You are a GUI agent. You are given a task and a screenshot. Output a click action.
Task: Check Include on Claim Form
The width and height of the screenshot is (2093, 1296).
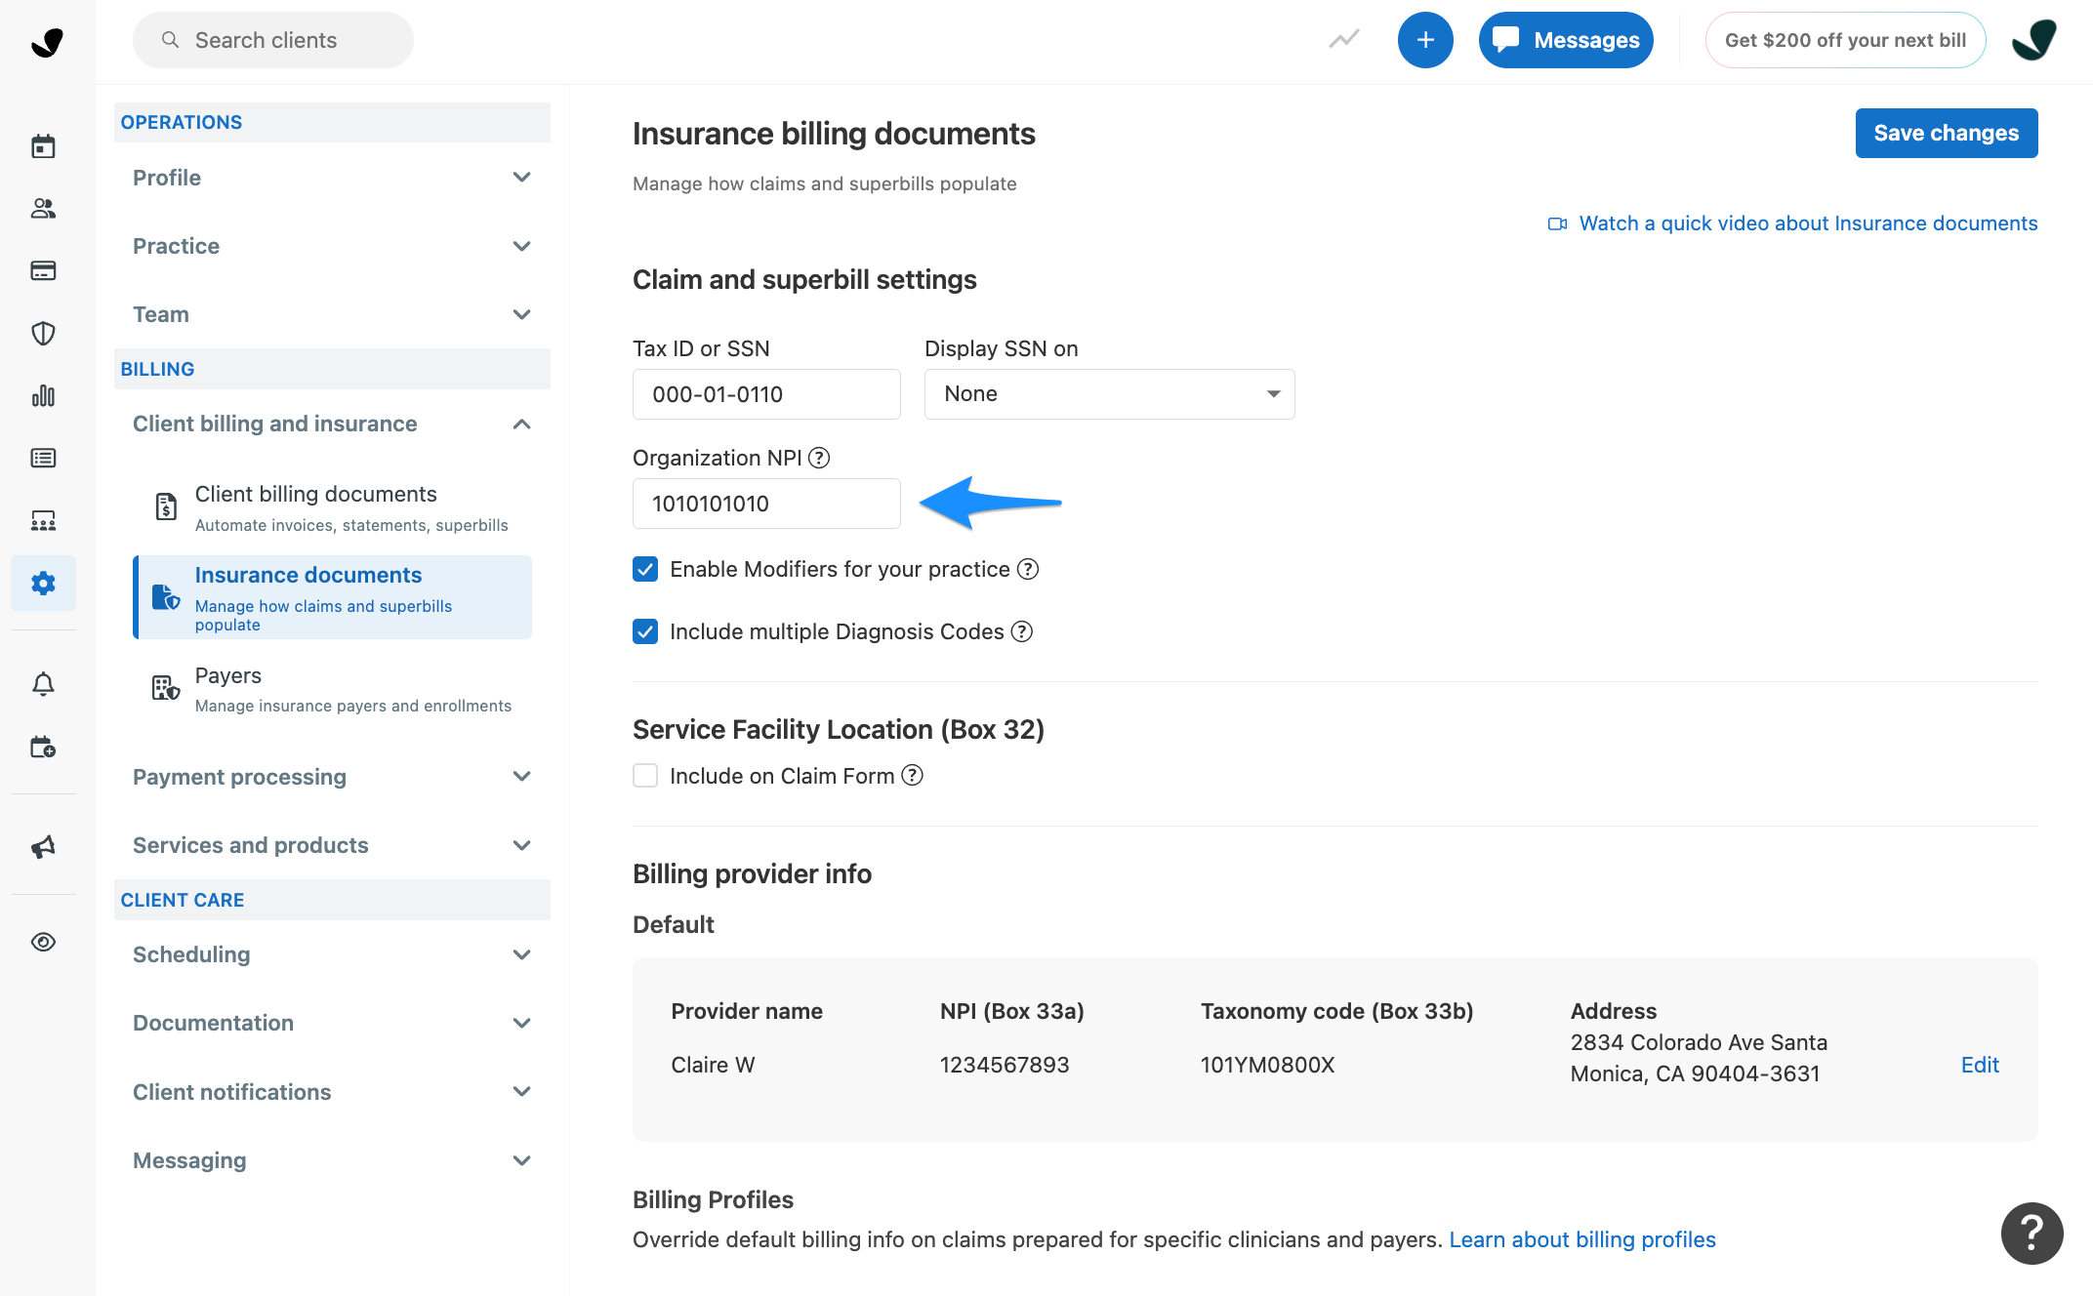pos(645,775)
